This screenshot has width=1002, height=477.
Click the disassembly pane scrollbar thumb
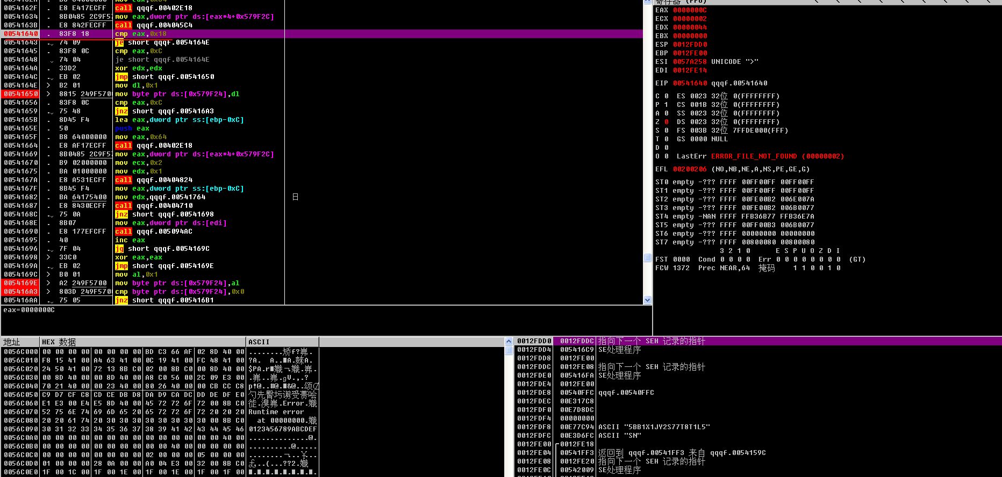pyautogui.click(x=647, y=258)
